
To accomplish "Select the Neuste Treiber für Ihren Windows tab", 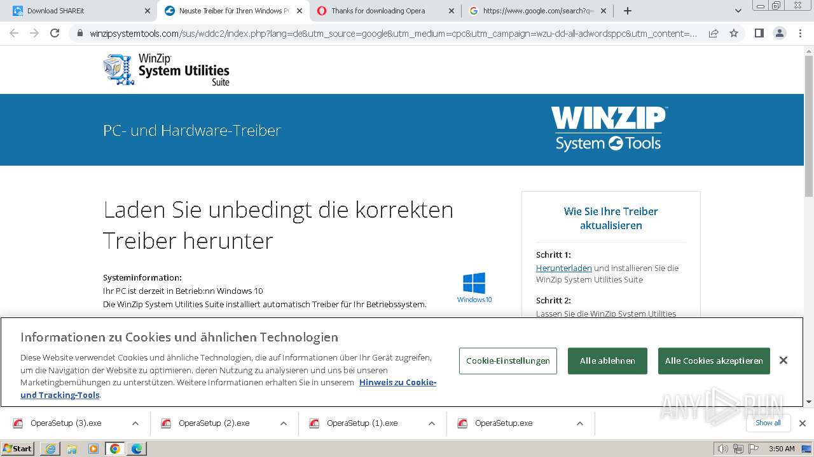I will [x=233, y=11].
